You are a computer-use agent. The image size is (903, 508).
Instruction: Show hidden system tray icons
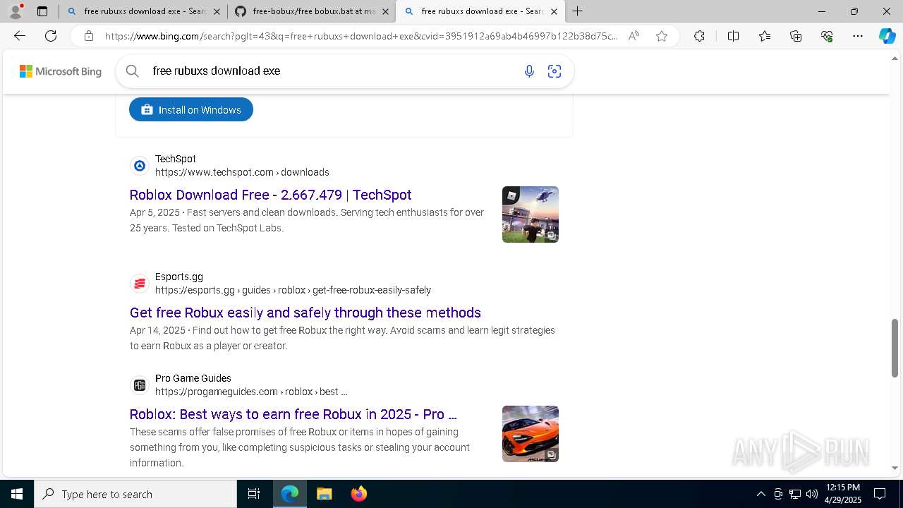[760, 494]
